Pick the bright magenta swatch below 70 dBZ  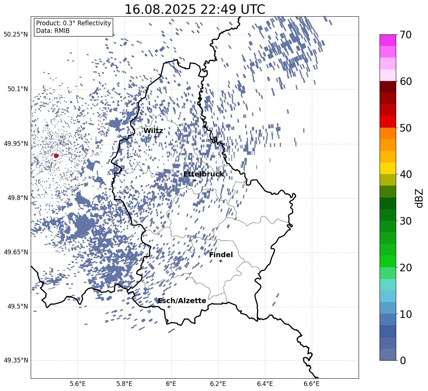click(x=388, y=40)
